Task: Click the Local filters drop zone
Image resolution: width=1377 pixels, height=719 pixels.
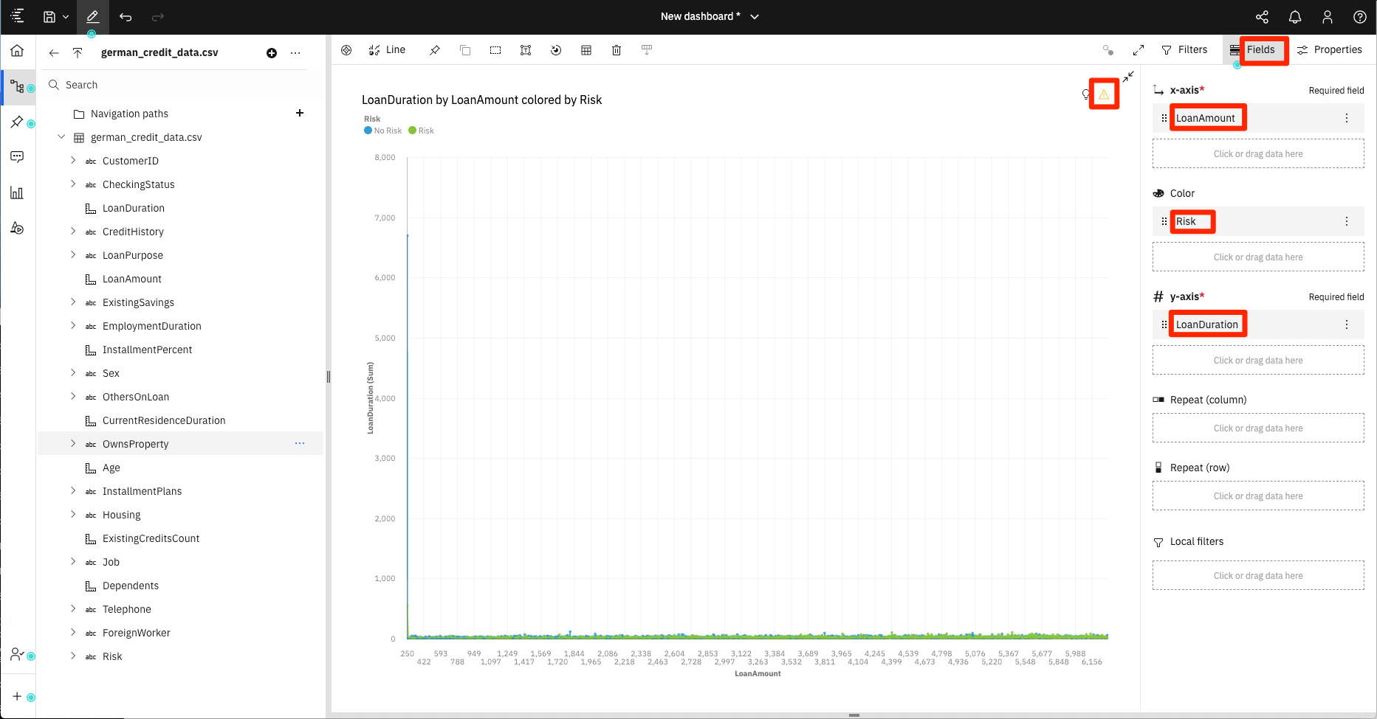Action: [x=1258, y=575]
